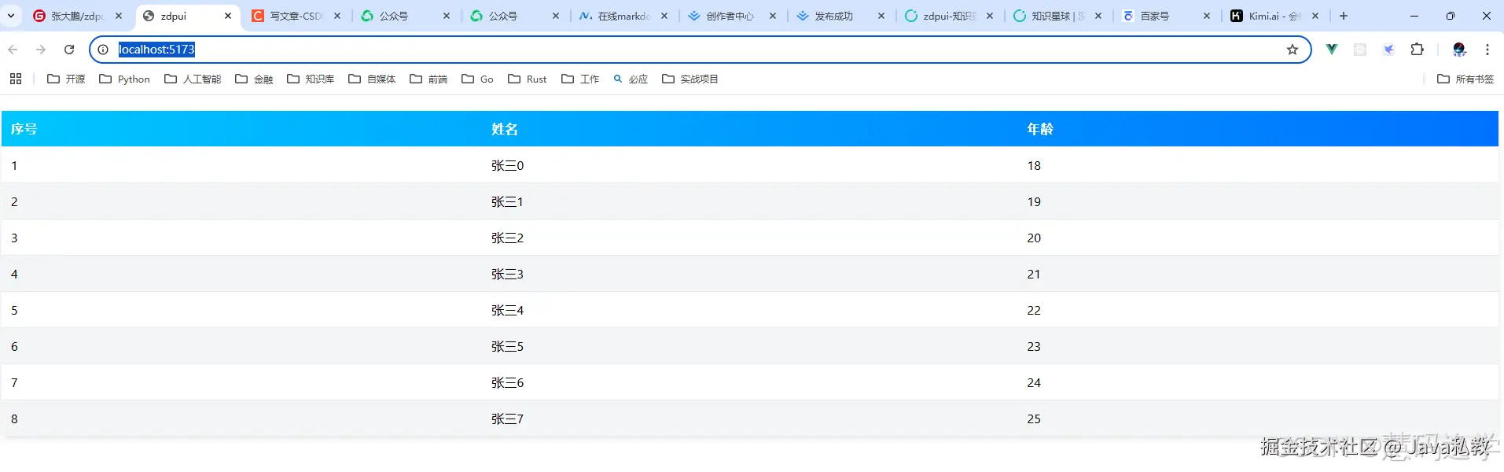View site information icon in address bar

[103, 50]
